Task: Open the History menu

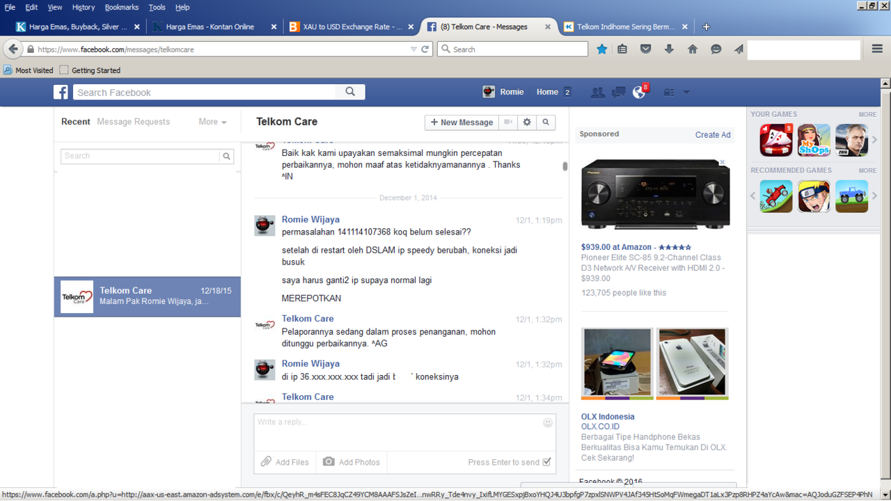Action: click(83, 7)
